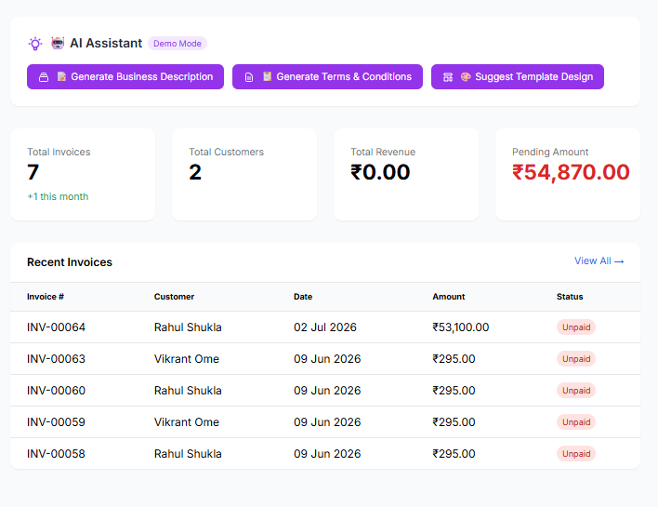The image size is (658, 507).
Task: Click Unpaid status badge for INV-00064
Action: pos(576,327)
